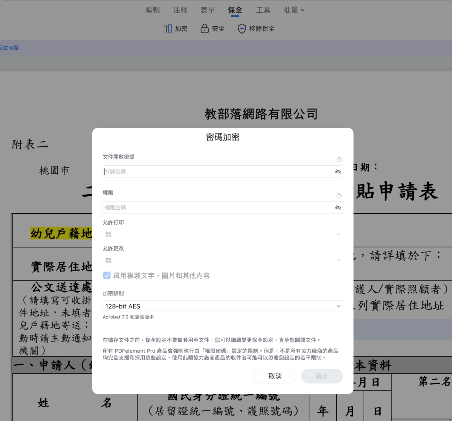Click the 打開密碼 input field
The image size is (452, 421).
coord(218,172)
